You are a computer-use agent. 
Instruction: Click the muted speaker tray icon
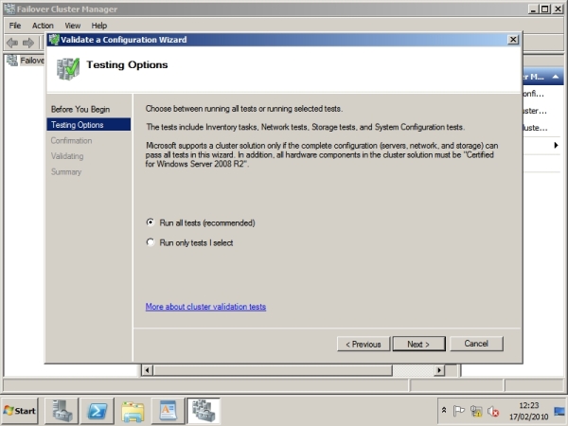point(493,411)
